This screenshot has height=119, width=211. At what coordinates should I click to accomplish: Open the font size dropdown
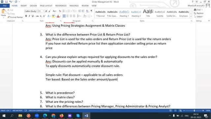pos(44,11)
